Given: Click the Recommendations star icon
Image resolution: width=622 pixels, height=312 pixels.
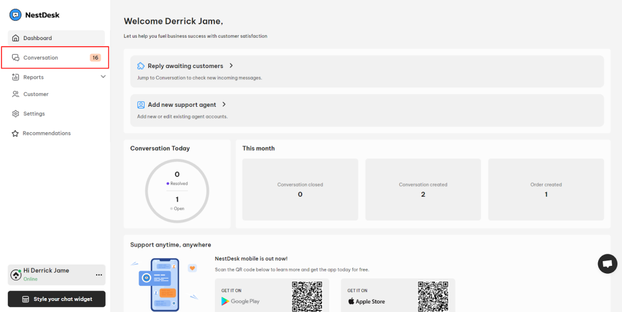Looking at the screenshot, I should (15, 133).
